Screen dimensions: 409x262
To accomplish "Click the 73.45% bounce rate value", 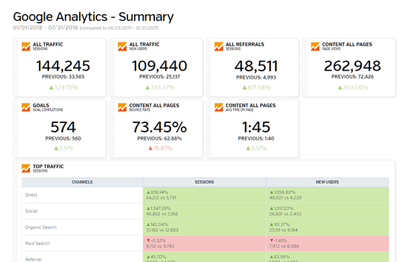I will (x=160, y=128).
